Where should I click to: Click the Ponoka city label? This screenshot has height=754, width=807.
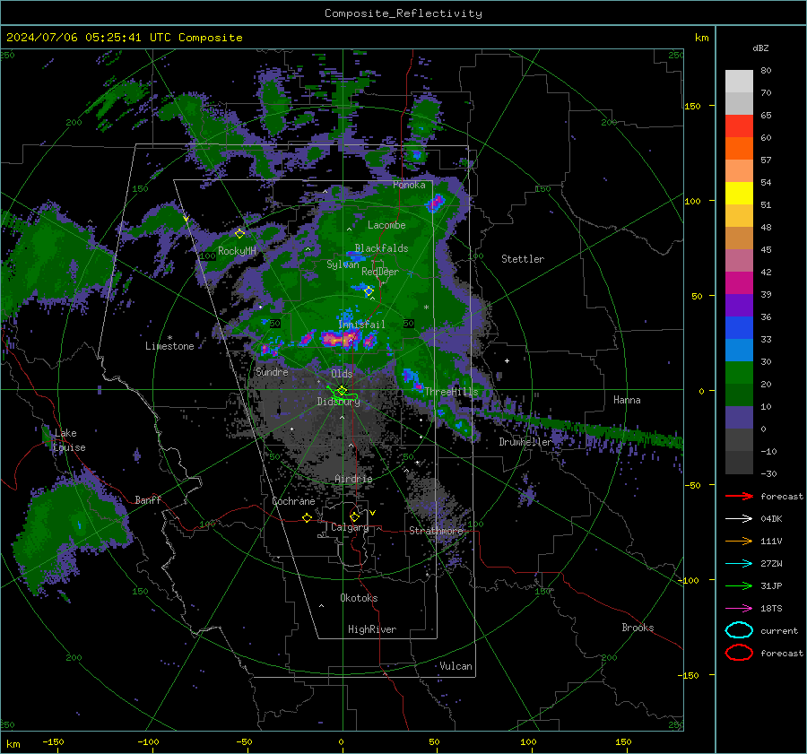(409, 185)
